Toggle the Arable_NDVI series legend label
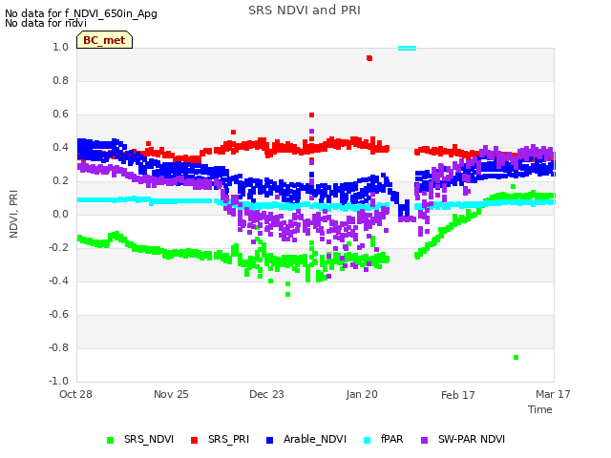The image size is (611, 458). pyautogui.click(x=315, y=439)
